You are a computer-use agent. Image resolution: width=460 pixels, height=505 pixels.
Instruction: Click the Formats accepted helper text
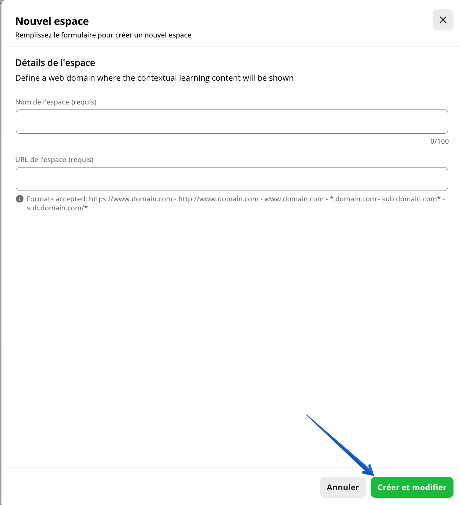click(x=236, y=203)
